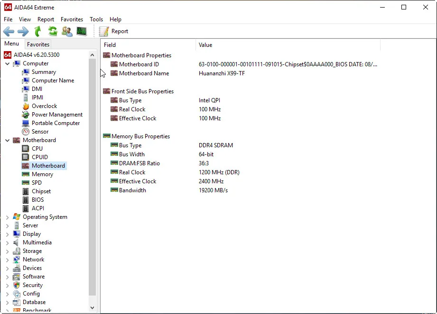Collapse the Motherboard tree node

[8, 140]
